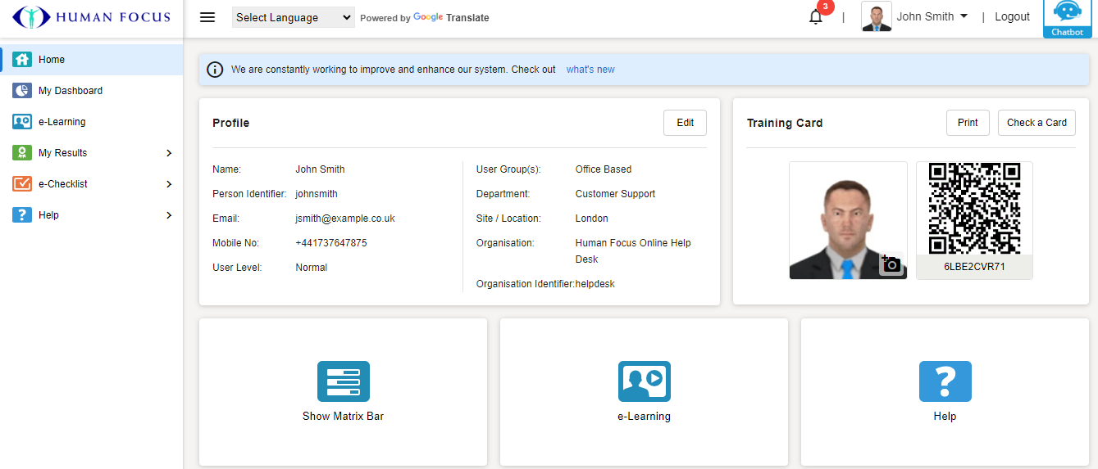The width and height of the screenshot is (1098, 469).
Task: Click the camera icon on profile photo
Action: (x=891, y=264)
